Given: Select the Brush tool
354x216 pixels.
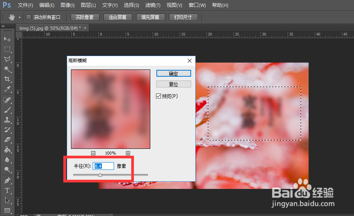Looking at the screenshot, I should coord(7,110).
